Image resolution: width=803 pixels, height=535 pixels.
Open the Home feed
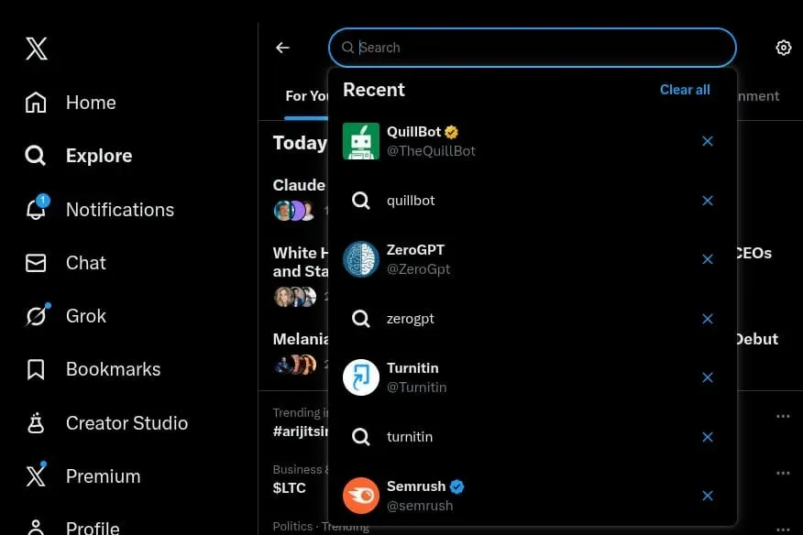coord(90,103)
